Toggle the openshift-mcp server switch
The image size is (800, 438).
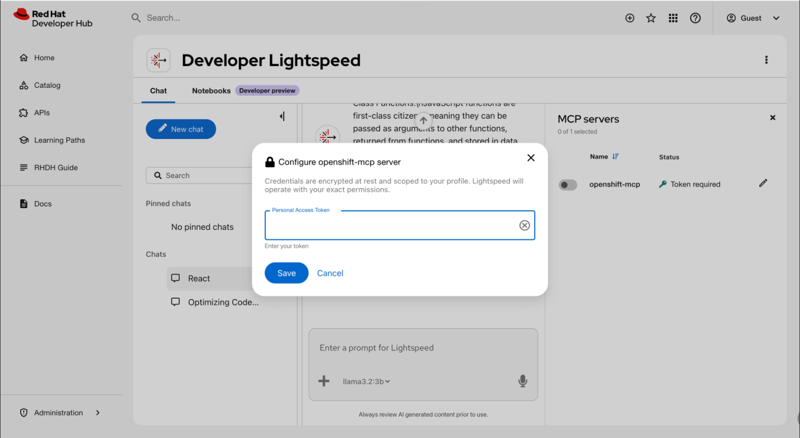click(568, 185)
